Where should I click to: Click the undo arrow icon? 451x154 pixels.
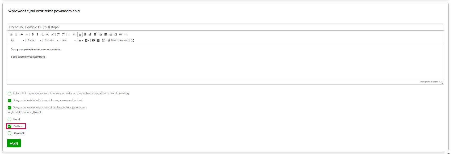(x=22, y=34)
